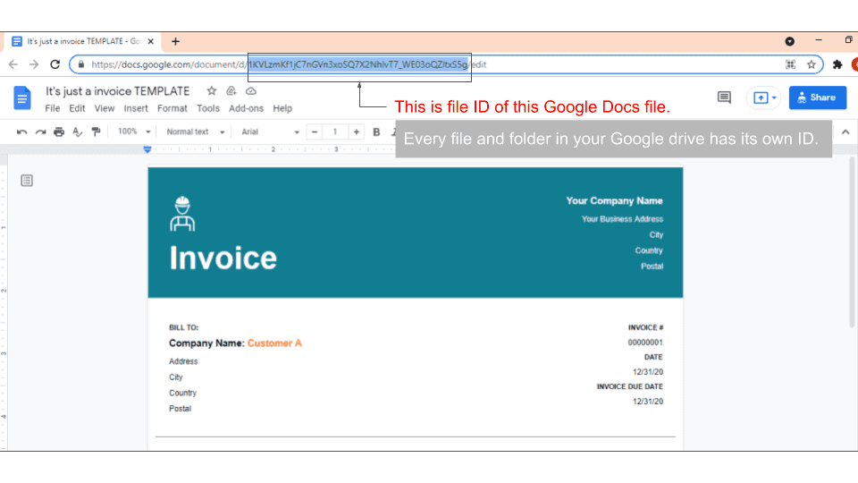Open the Arial font dropdown
858x483 pixels.
coord(270,132)
